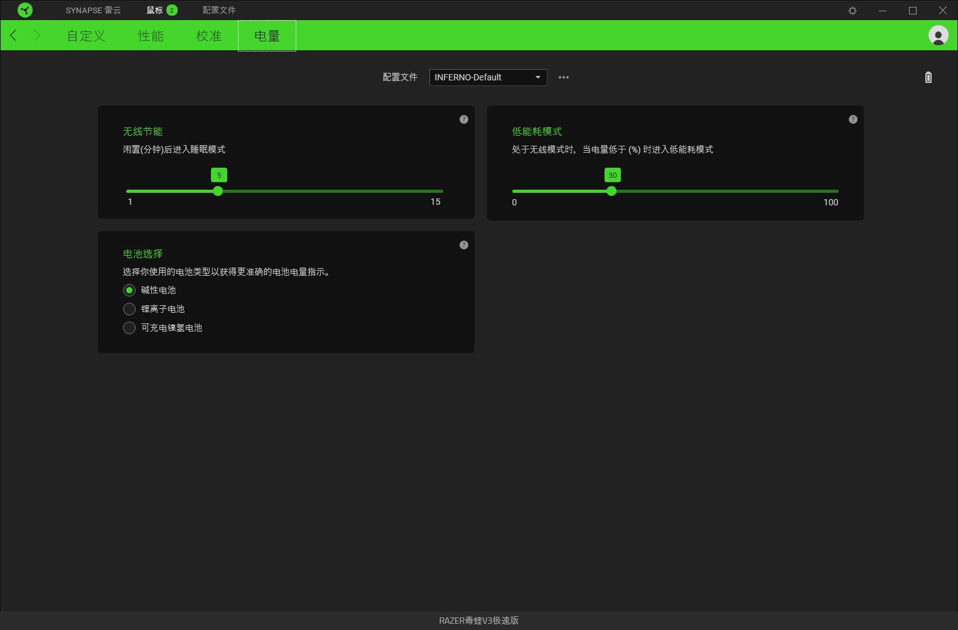Switch to the 校准 tab

pos(208,36)
